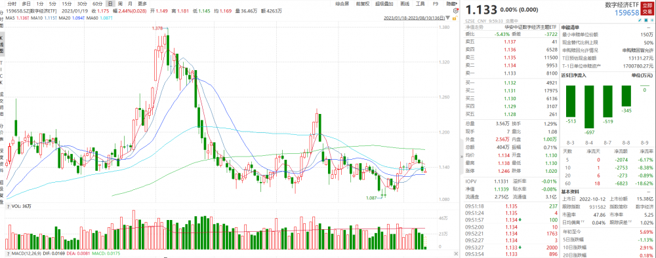Open 分价表 in left sidebar
The image size is (656, 258).
coord(2,132)
